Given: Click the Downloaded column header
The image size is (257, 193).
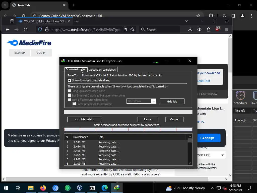Looking at the screenshot, I should [x=84, y=137].
